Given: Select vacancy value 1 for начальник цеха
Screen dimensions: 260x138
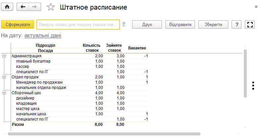Looking at the screenshot, I should point(147,114).
